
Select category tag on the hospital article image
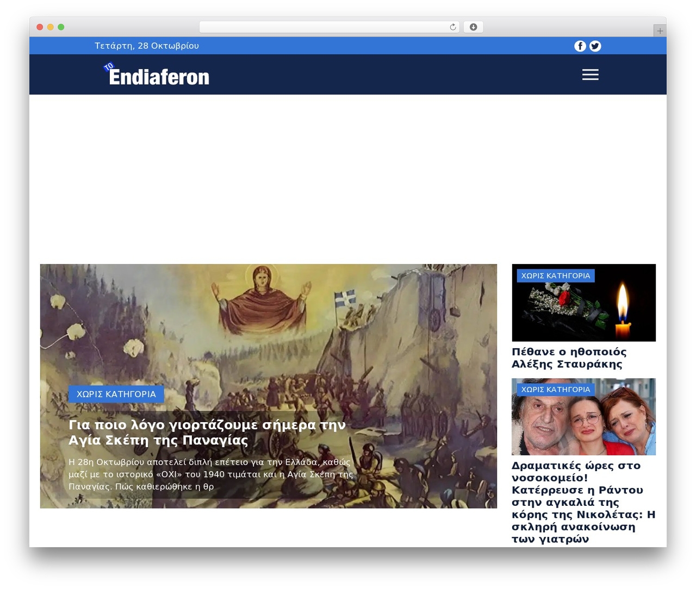(556, 390)
